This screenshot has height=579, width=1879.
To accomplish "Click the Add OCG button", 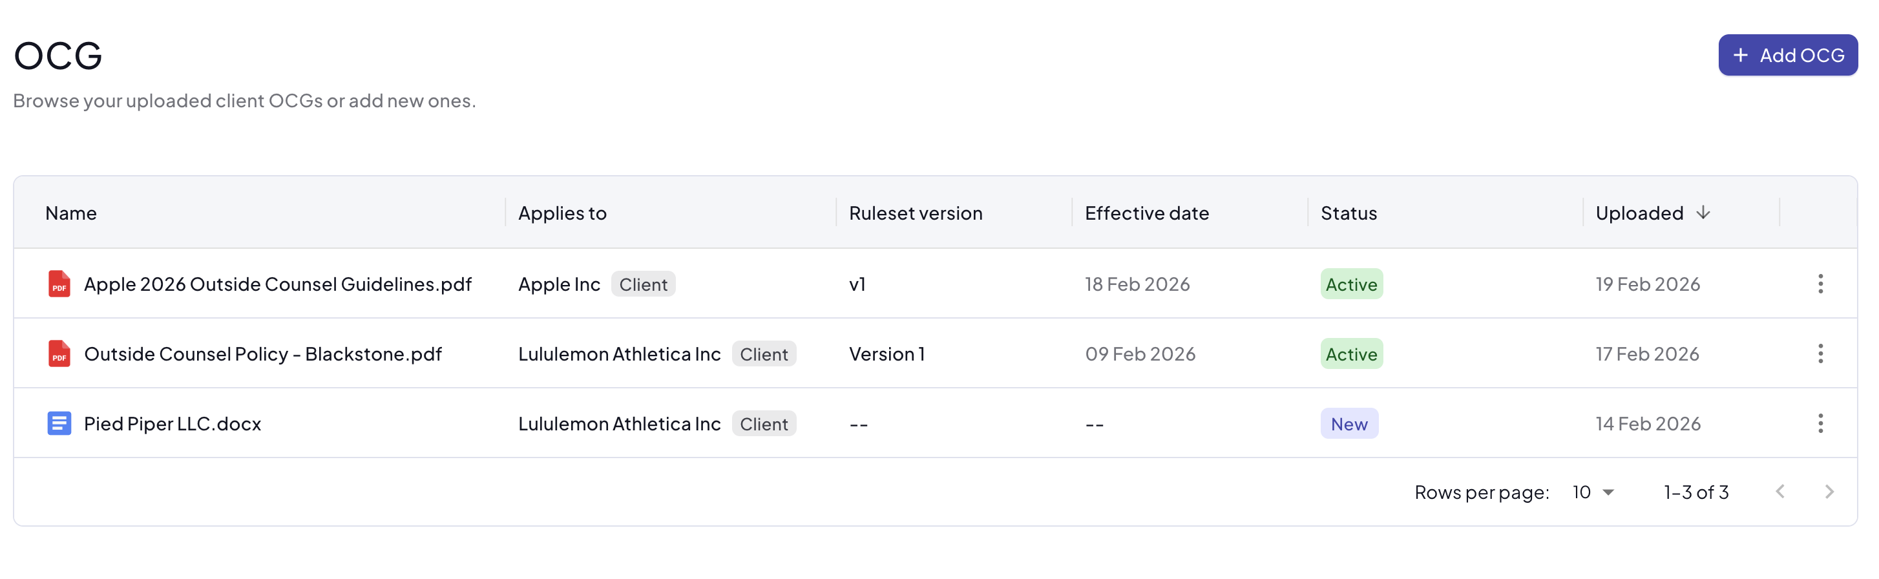I will point(1787,56).
